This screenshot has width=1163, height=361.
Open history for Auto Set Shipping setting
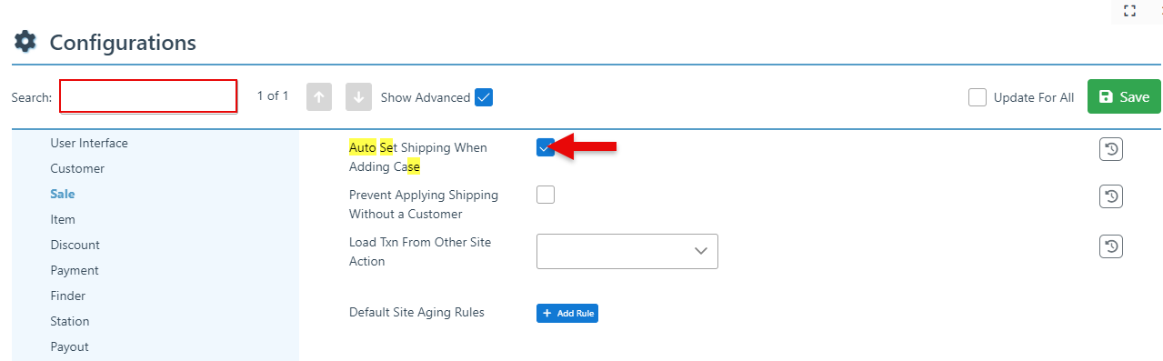(x=1111, y=149)
